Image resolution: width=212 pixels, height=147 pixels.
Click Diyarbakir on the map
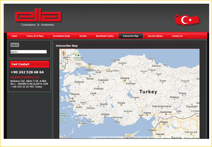point(192,107)
